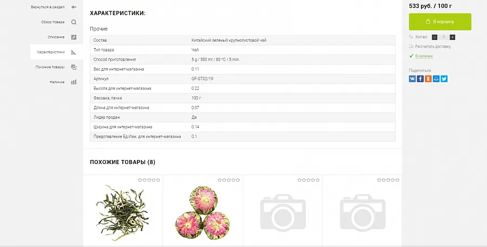Image resolution: width=487 pixels, height=247 pixels.
Task: Rate the fourth similar product with stars
Action: 388,180
